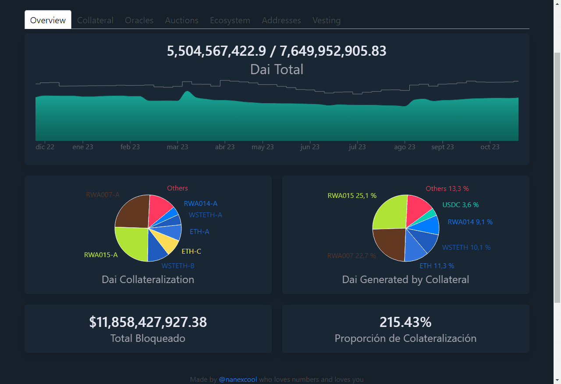The width and height of the screenshot is (561, 384).
Task: Follow the @nanexcool link in the footer
Action: [238, 380]
